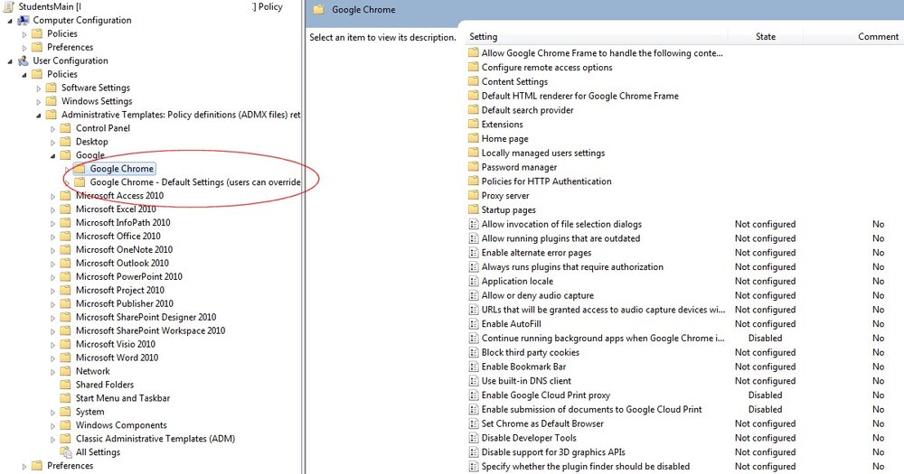Click policy icon beside Enable Bookmark Bar
The height and width of the screenshot is (474, 904).
[474, 367]
